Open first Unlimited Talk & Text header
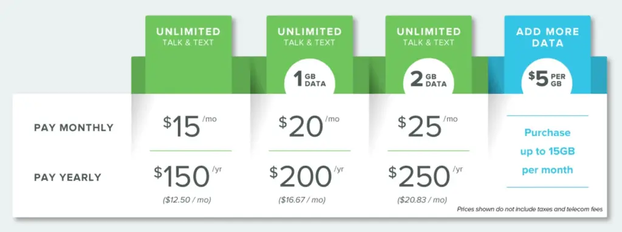 pos(188,36)
